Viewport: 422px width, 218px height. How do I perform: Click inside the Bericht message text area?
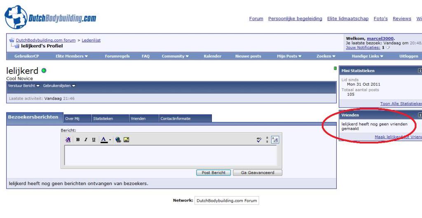[x=170, y=155]
